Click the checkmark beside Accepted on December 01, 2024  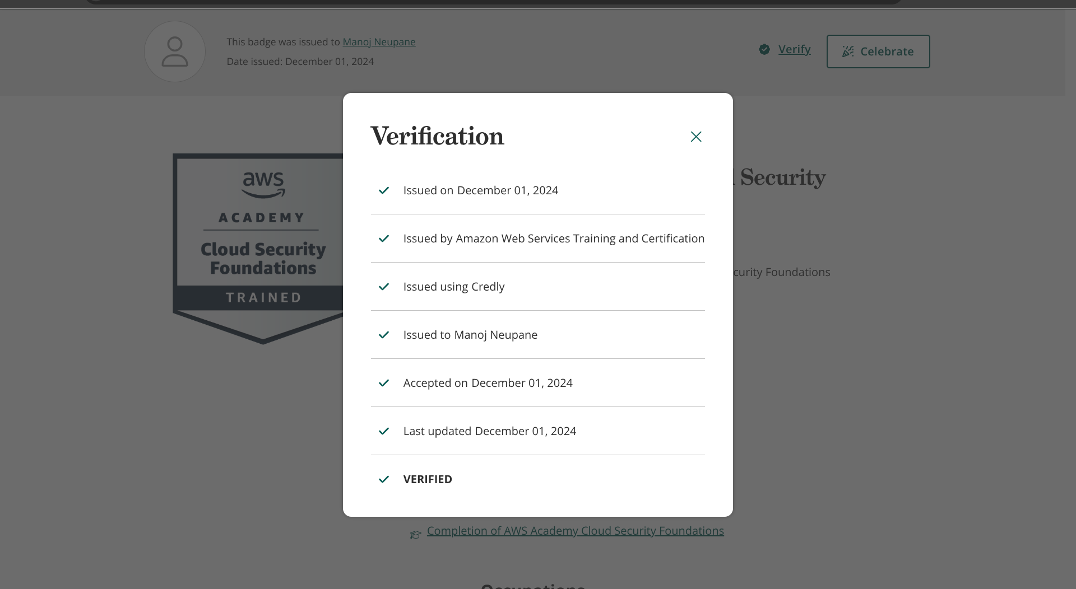click(384, 383)
